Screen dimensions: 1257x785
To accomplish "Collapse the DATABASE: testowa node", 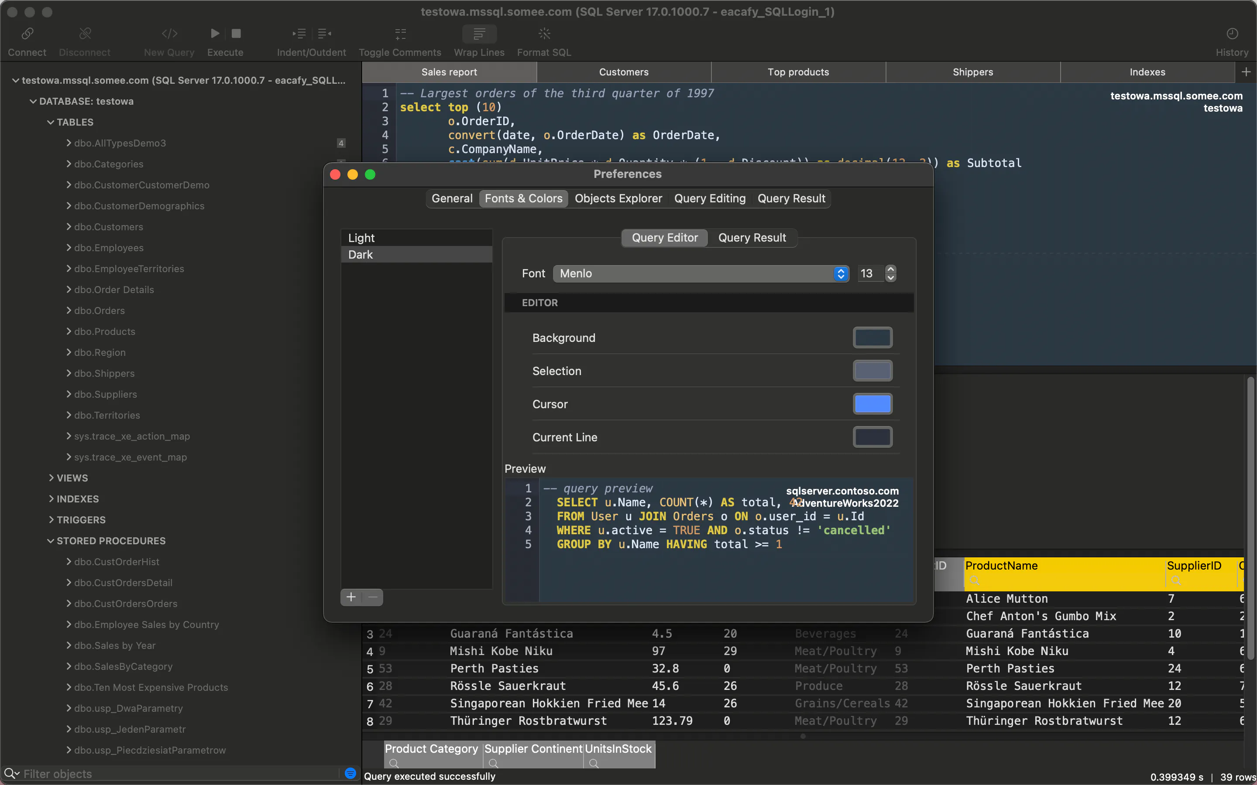I will (33, 101).
